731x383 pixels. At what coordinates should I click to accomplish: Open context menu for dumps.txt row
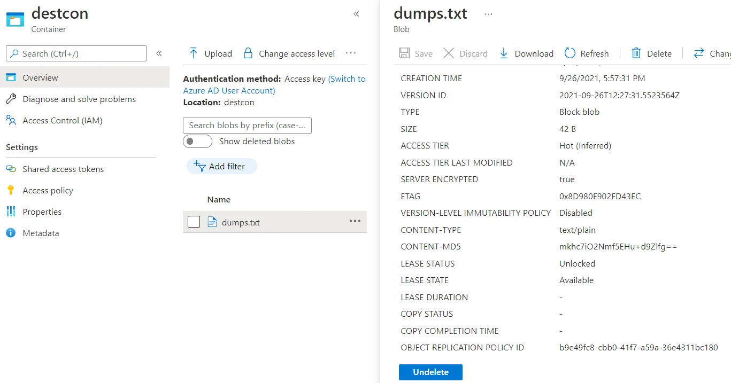(x=355, y=222)
